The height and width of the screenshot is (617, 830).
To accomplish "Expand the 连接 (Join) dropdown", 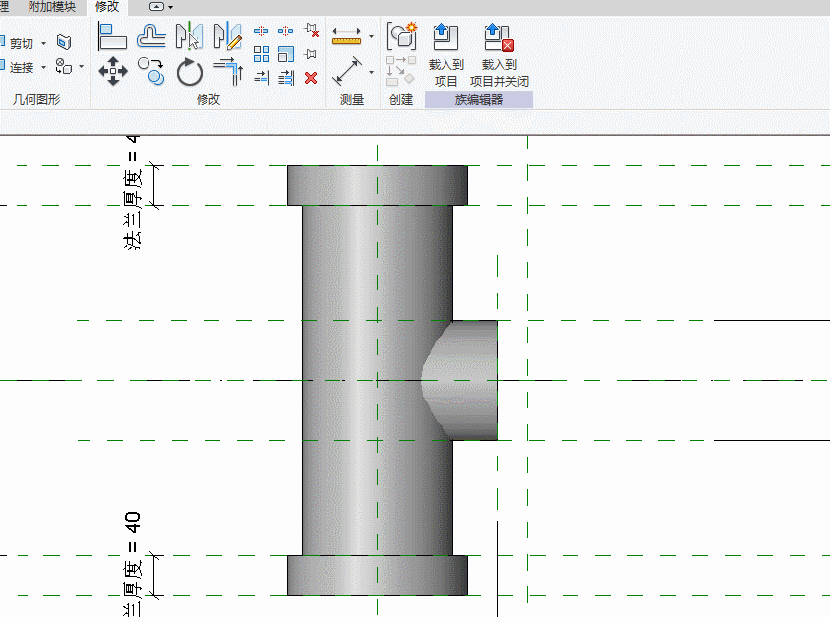I will pos(44,68).
